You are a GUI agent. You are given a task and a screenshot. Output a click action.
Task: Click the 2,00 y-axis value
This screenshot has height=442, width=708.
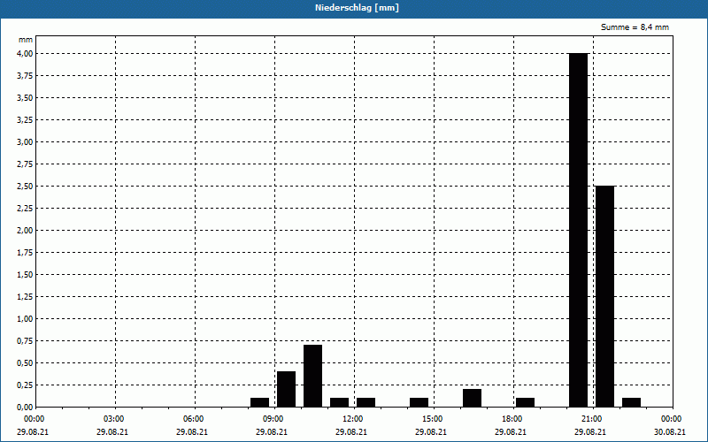coord(25,231)
